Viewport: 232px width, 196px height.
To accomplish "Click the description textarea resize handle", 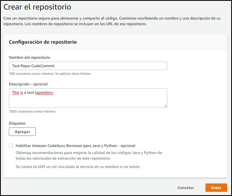I will tap(165, 106).
